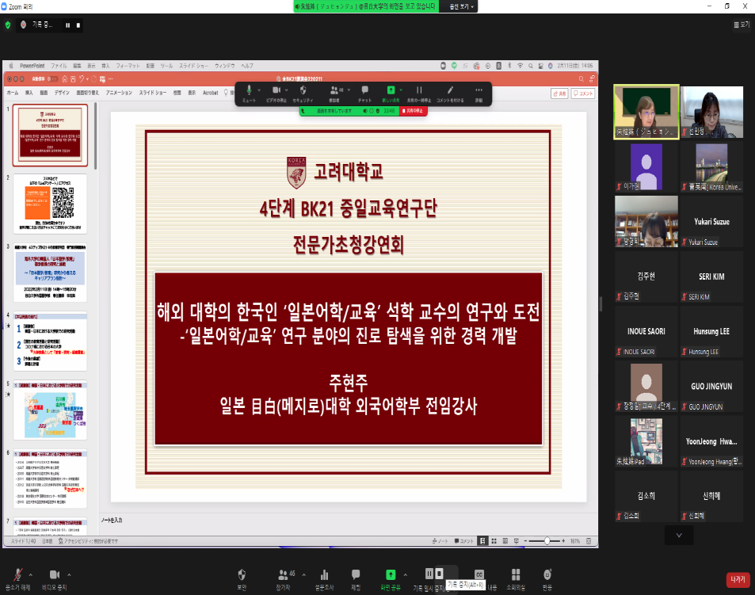The width and height of the screenshot is (755, 595).
Task: Unmute the microphone in Zoom toolbar
Action: [17, 574]
